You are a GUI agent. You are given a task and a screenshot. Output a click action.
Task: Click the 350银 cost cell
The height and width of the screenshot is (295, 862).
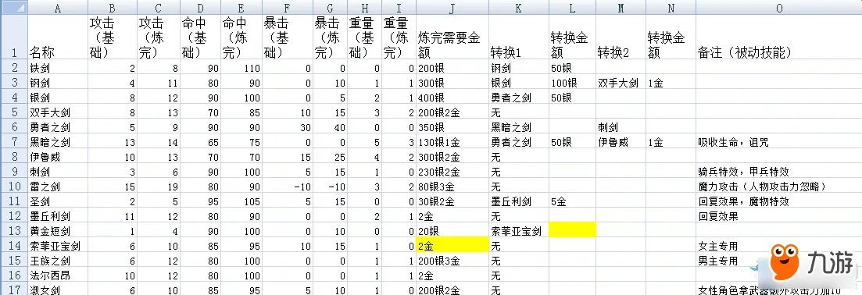click(x=452, y=128)
